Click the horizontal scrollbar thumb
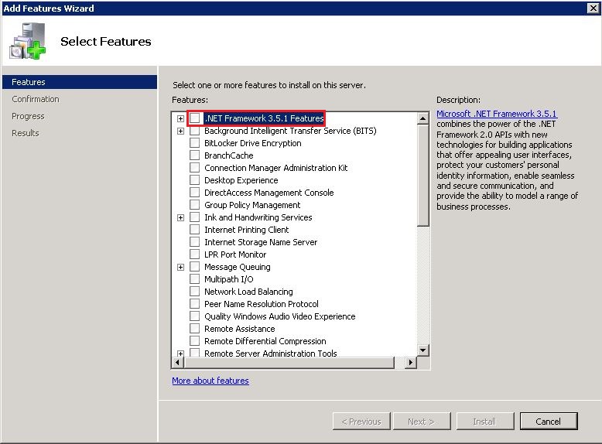Image resolution: width=602 pixels, height=444 pixels. (x=289, y=362)
